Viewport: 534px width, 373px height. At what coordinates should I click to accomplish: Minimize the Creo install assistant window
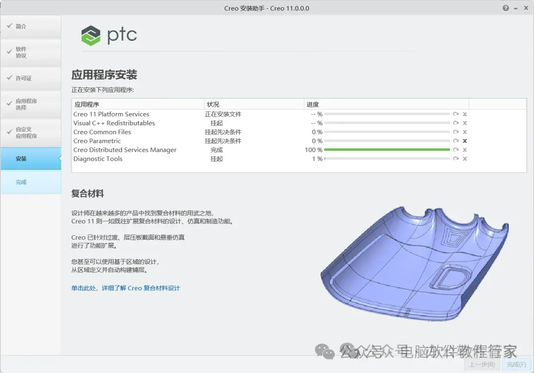point(516,8)
